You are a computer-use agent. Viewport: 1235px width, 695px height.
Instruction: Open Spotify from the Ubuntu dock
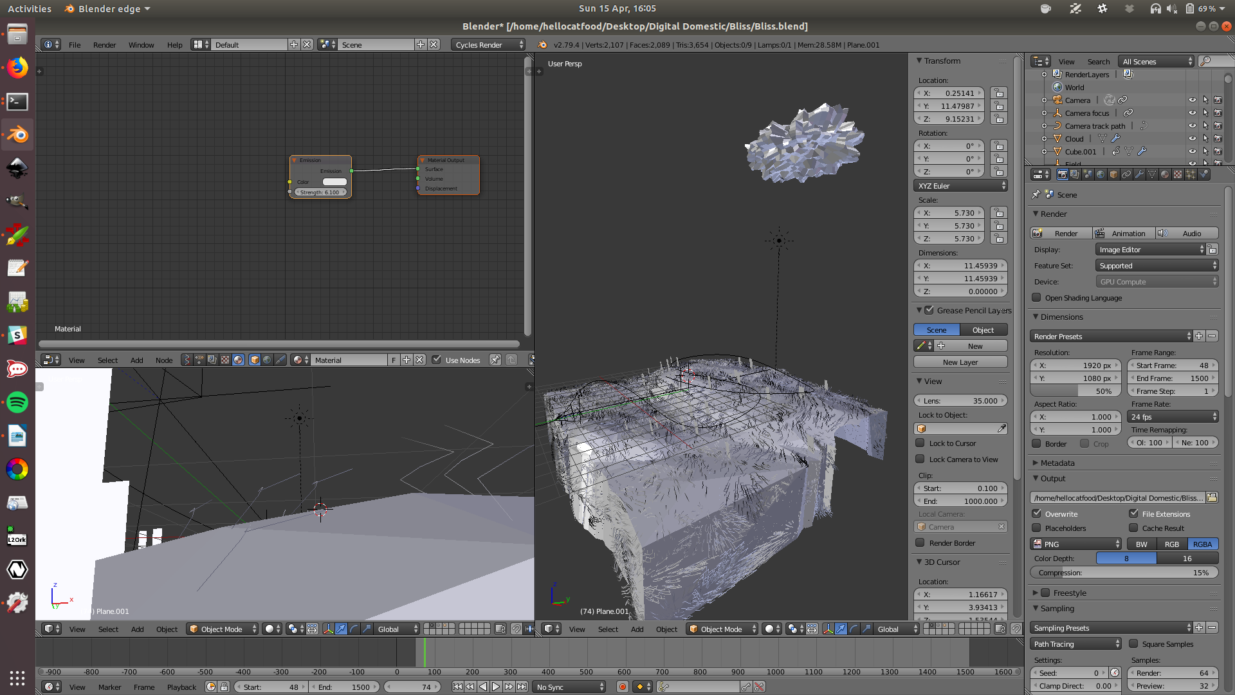click(x=17, y=402)
